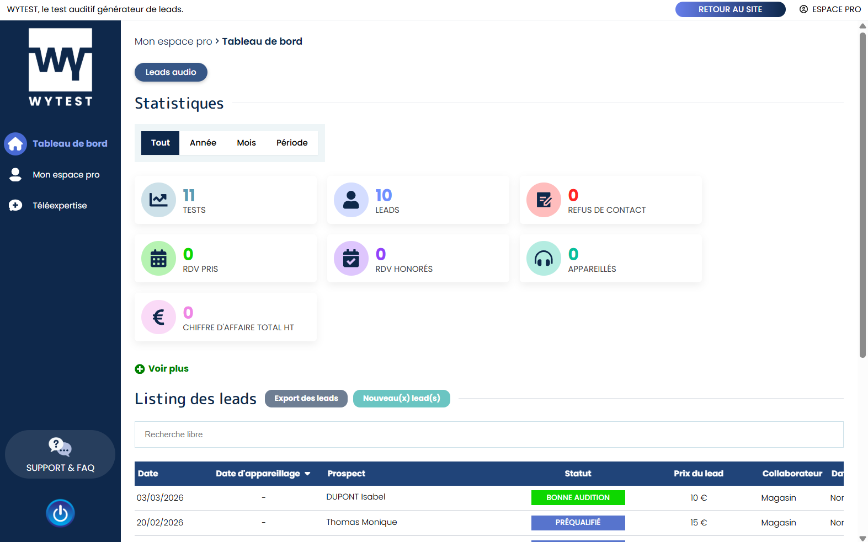Click the Refus de contact icon
The width and height of the screenshot is (868, 542).
click(x=544, y=200)
